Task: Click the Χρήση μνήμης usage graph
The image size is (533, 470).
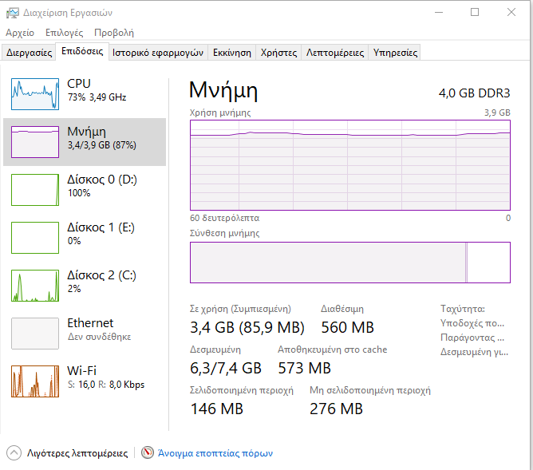Action: tap(350, 165)
